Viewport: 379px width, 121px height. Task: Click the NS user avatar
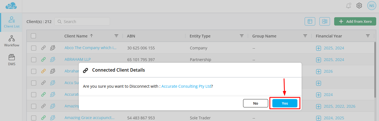pos(371,6)
